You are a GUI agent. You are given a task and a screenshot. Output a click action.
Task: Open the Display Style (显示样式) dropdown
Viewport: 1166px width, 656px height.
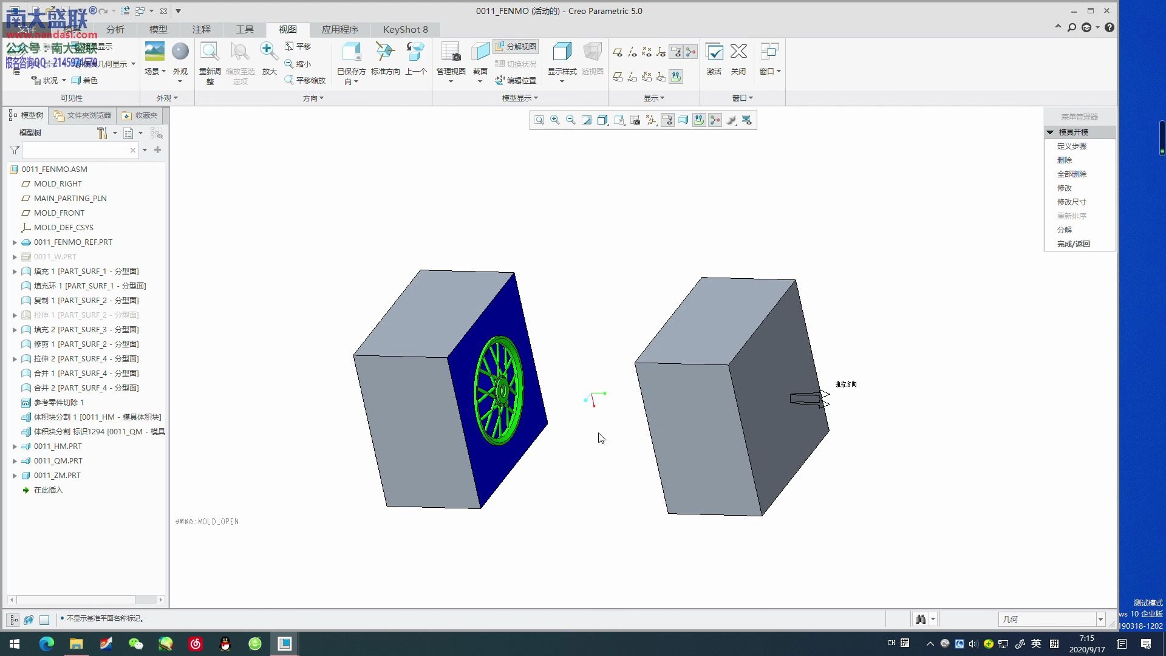[x=562, y=80]
